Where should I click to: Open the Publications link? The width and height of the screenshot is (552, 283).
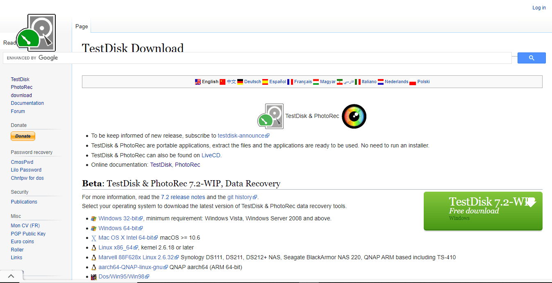[x=24, y=202]
